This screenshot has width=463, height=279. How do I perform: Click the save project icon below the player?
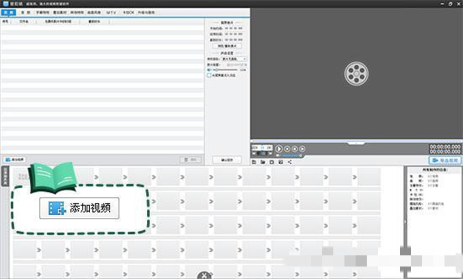pyautogui.click(x=272, y=162)
